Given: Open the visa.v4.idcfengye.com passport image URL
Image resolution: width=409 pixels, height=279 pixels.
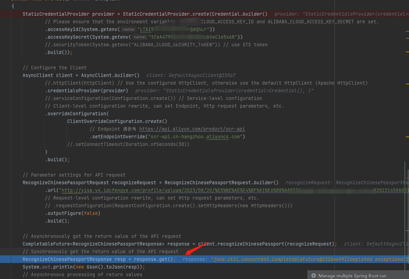Looking at the screenshot, I should (x=235, y=190).
